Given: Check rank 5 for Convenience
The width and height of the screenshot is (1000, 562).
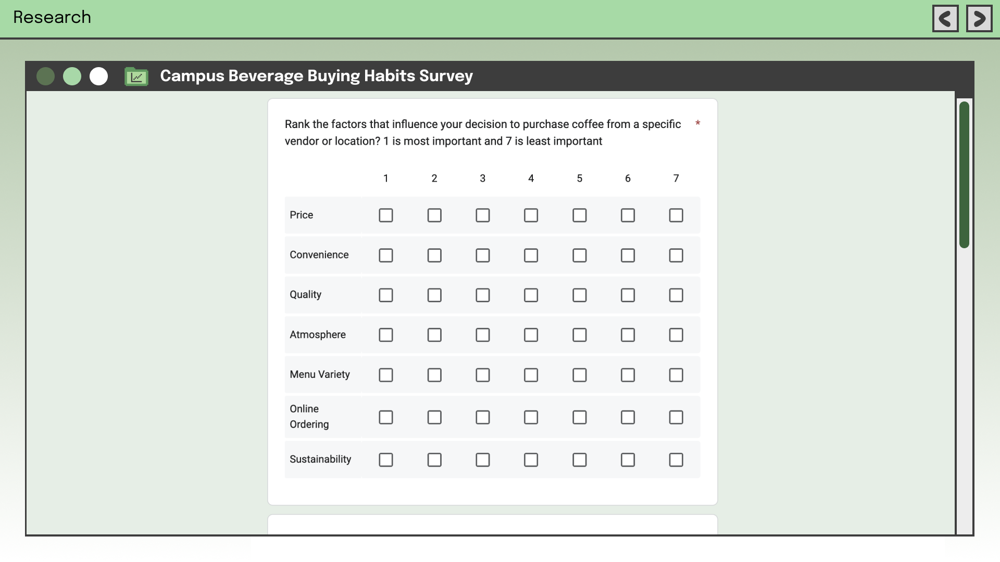Looking at the screenshot, I should [580, 256].
